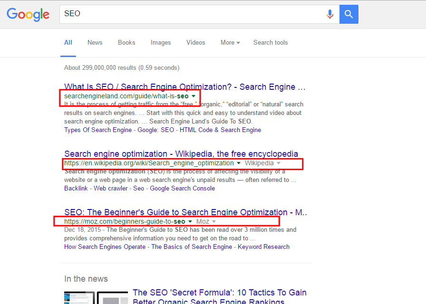Open the Google Search Console sitelink

(x=182, y=189)
